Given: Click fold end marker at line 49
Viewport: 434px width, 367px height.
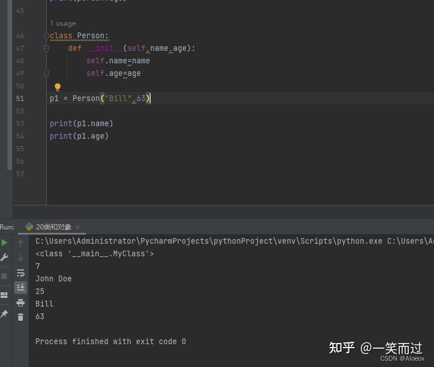Looking at the screenshot, I should 46,74.
